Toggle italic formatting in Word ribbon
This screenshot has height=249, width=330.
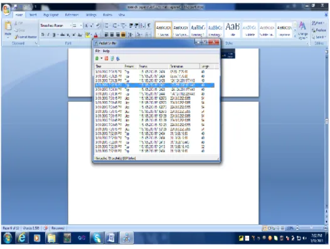pyautogui.click(x=48, y=34)
